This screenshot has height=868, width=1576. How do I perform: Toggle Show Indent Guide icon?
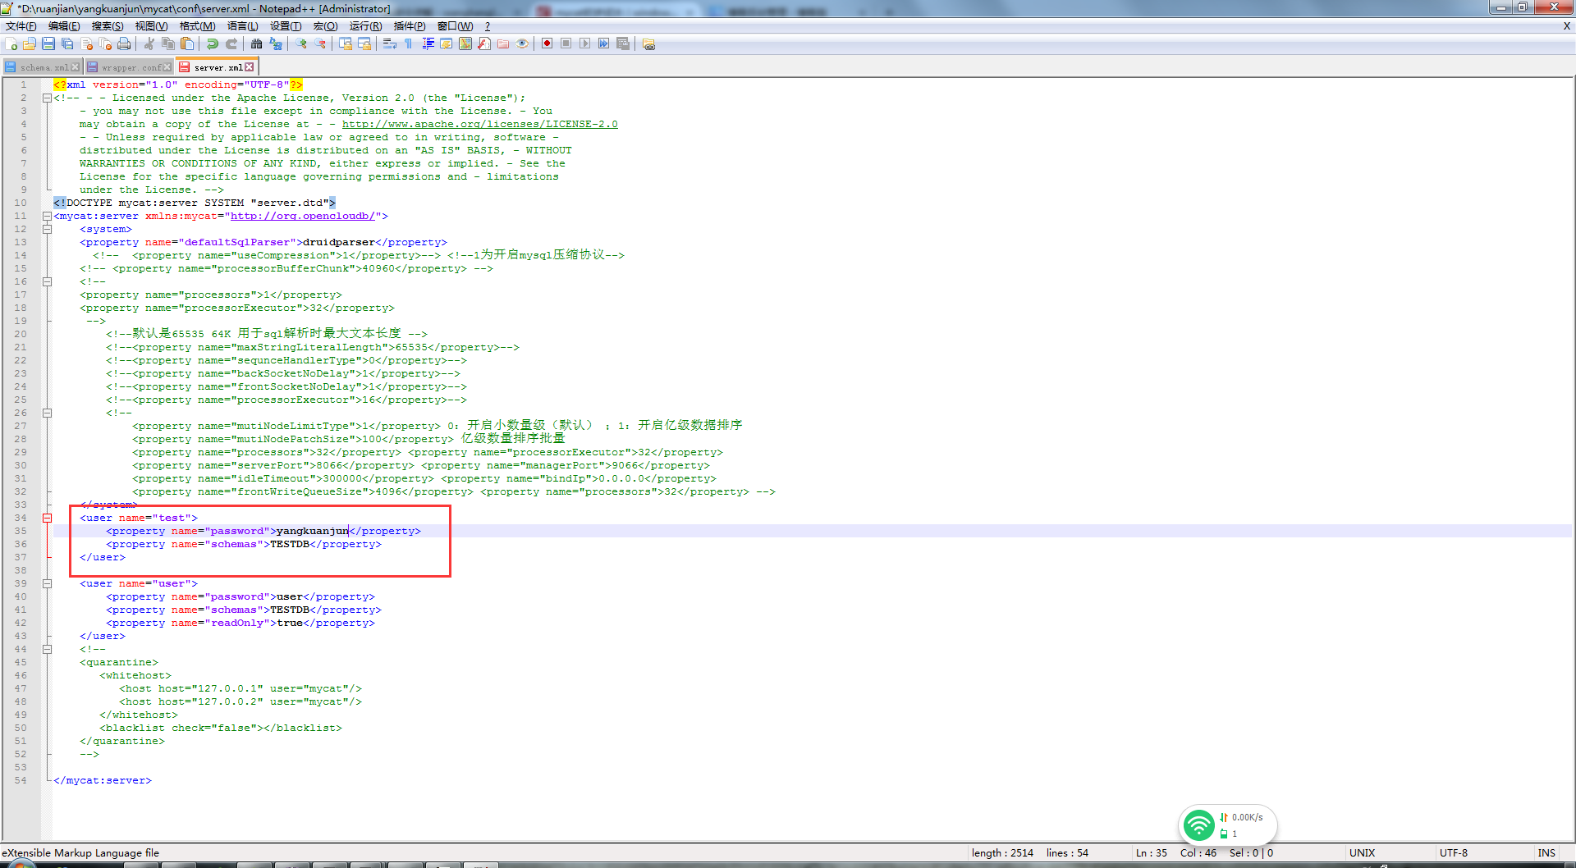(428, 43)
